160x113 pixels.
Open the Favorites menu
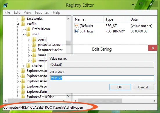[x=42, y=12]
